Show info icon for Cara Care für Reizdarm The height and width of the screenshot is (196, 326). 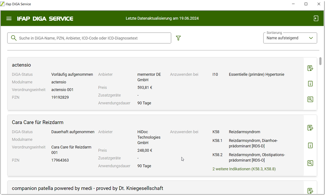coord(310,146)
